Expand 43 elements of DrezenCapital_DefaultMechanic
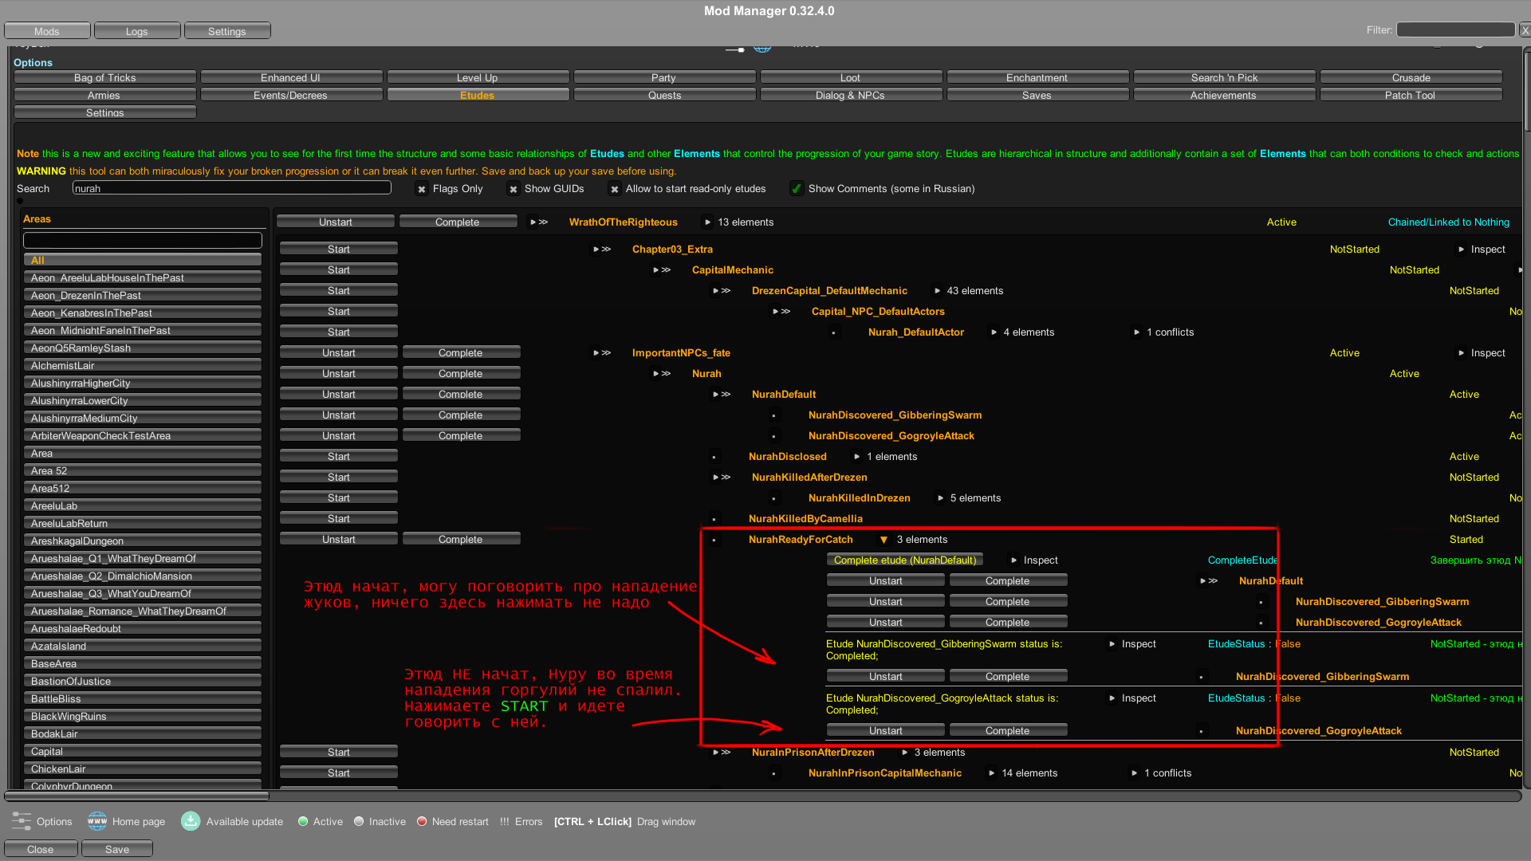This screenshot has width=1531, height=861. [x=937, y=291]
